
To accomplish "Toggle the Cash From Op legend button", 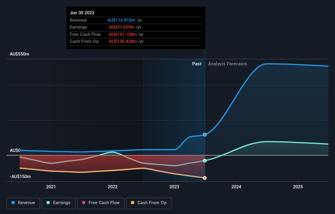I will (149, 203).
